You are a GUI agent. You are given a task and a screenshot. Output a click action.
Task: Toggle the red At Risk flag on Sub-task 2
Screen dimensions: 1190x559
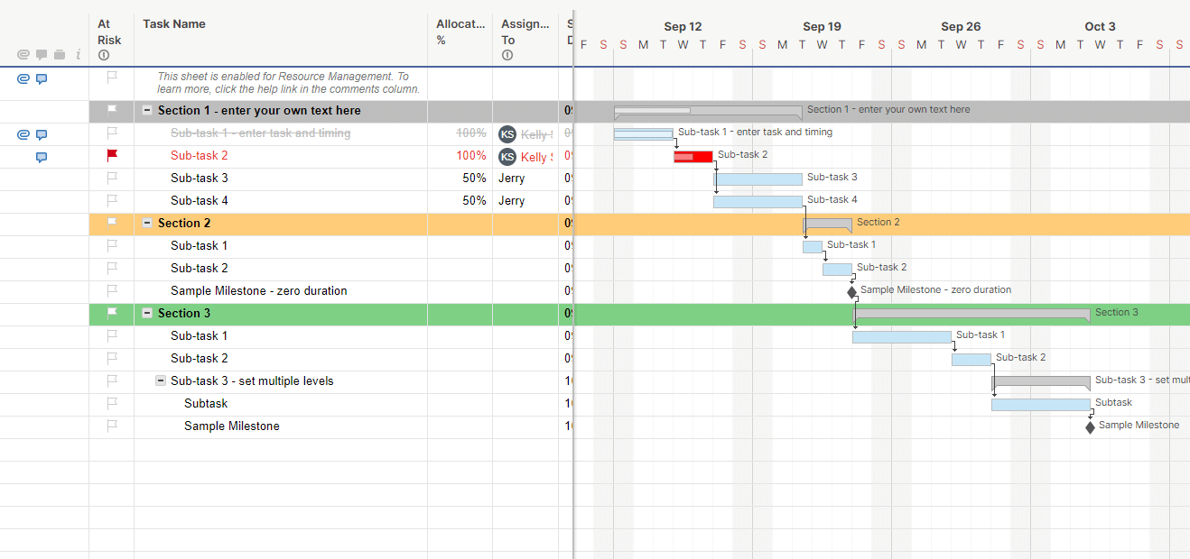(x=112, y=155)
